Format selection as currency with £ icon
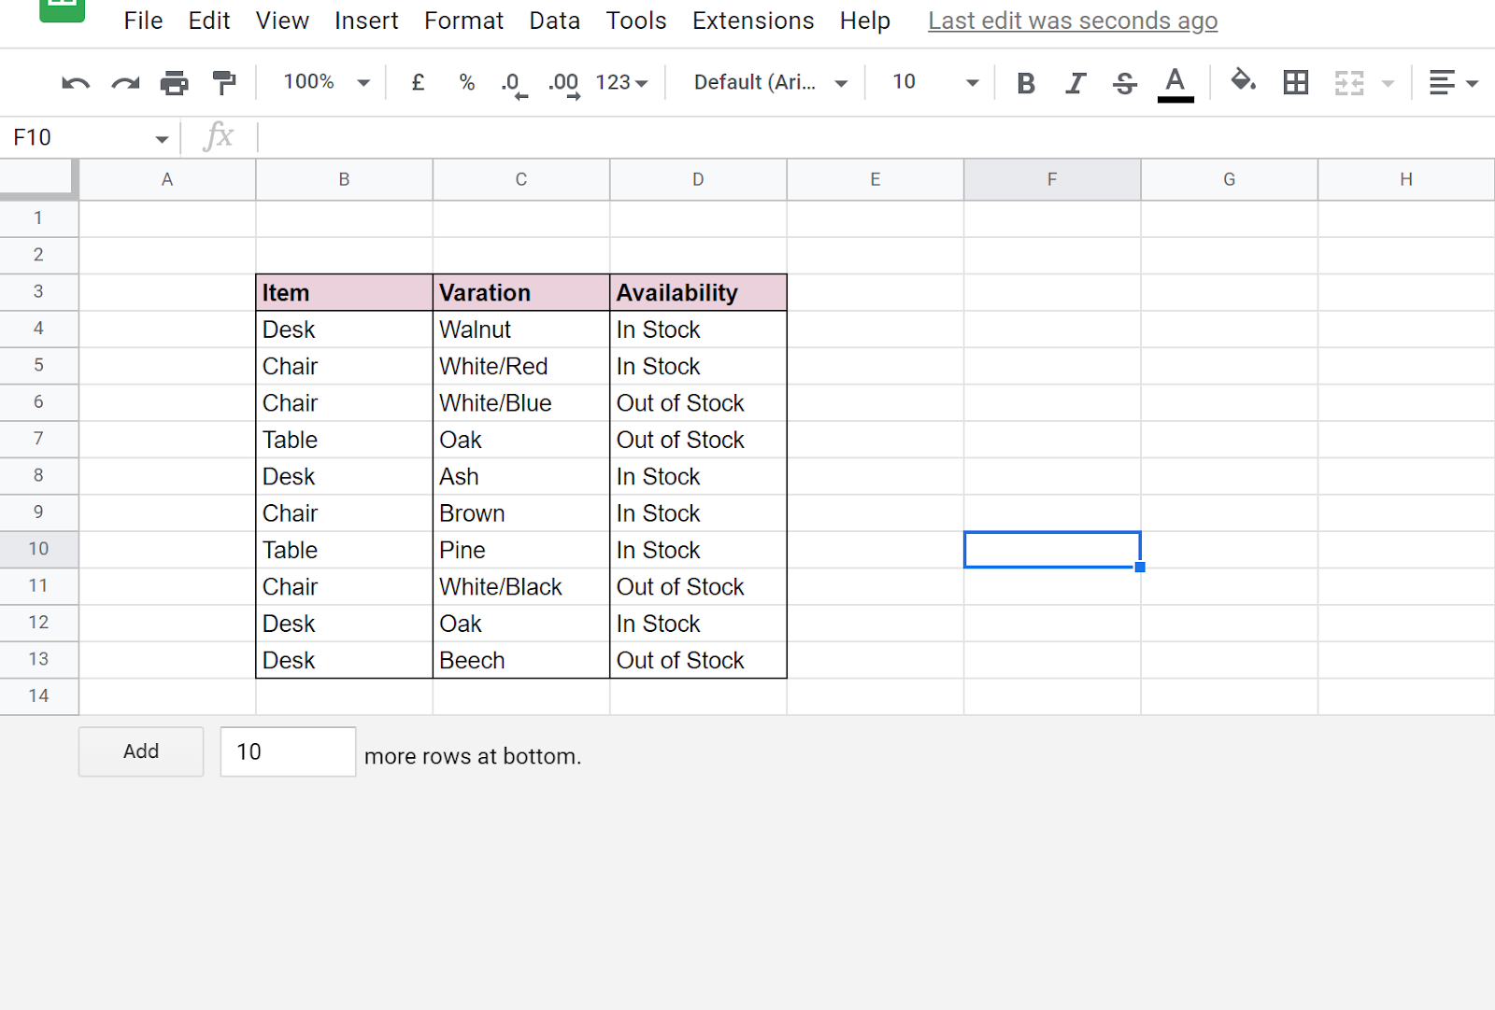 (x=418, y=82)
